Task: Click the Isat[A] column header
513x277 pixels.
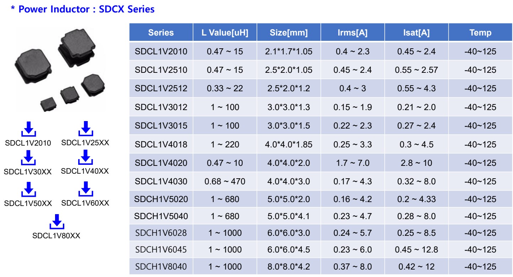Action: (x=416, y=33)
